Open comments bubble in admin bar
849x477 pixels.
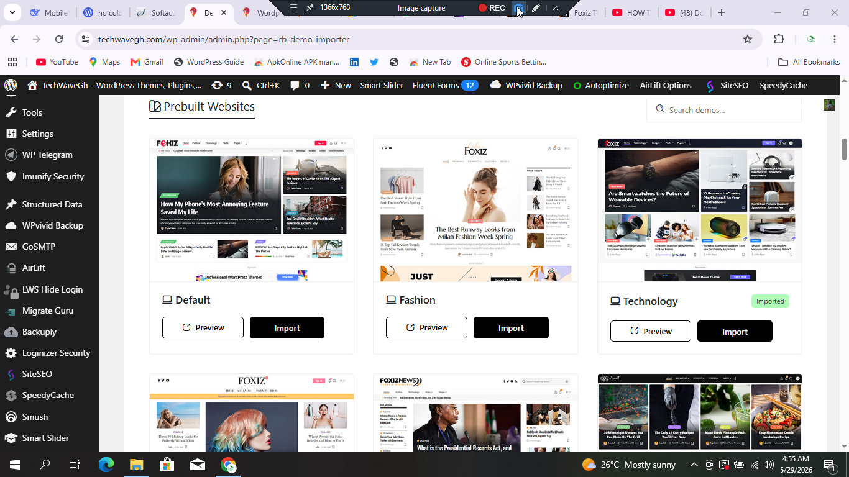[x=300, y=85]
